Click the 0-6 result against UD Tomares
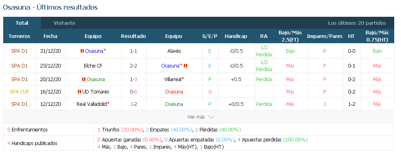 click(134, 91)
